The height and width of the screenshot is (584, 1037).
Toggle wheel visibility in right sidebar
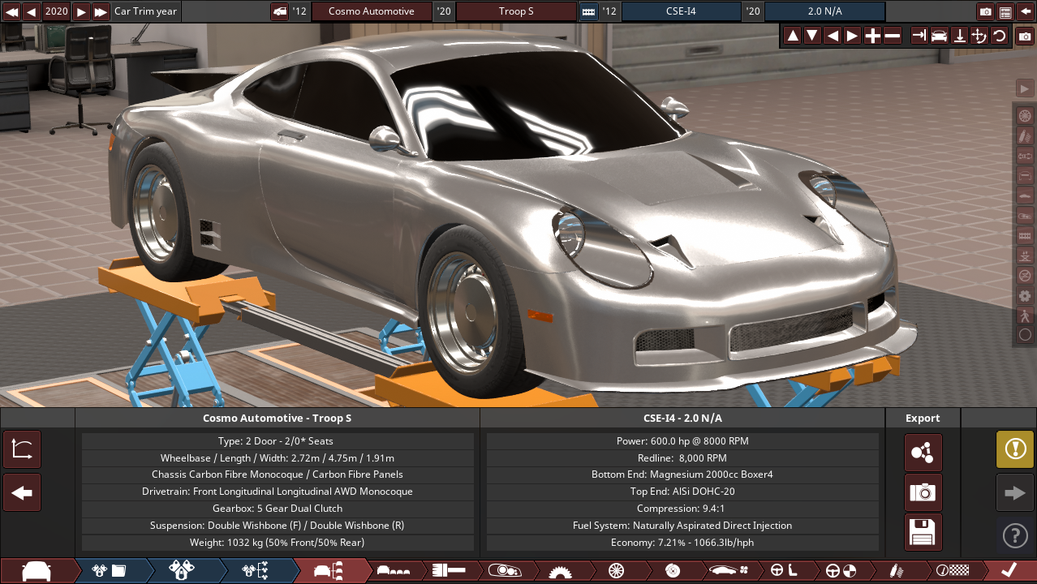click(x=1025, y=115)
